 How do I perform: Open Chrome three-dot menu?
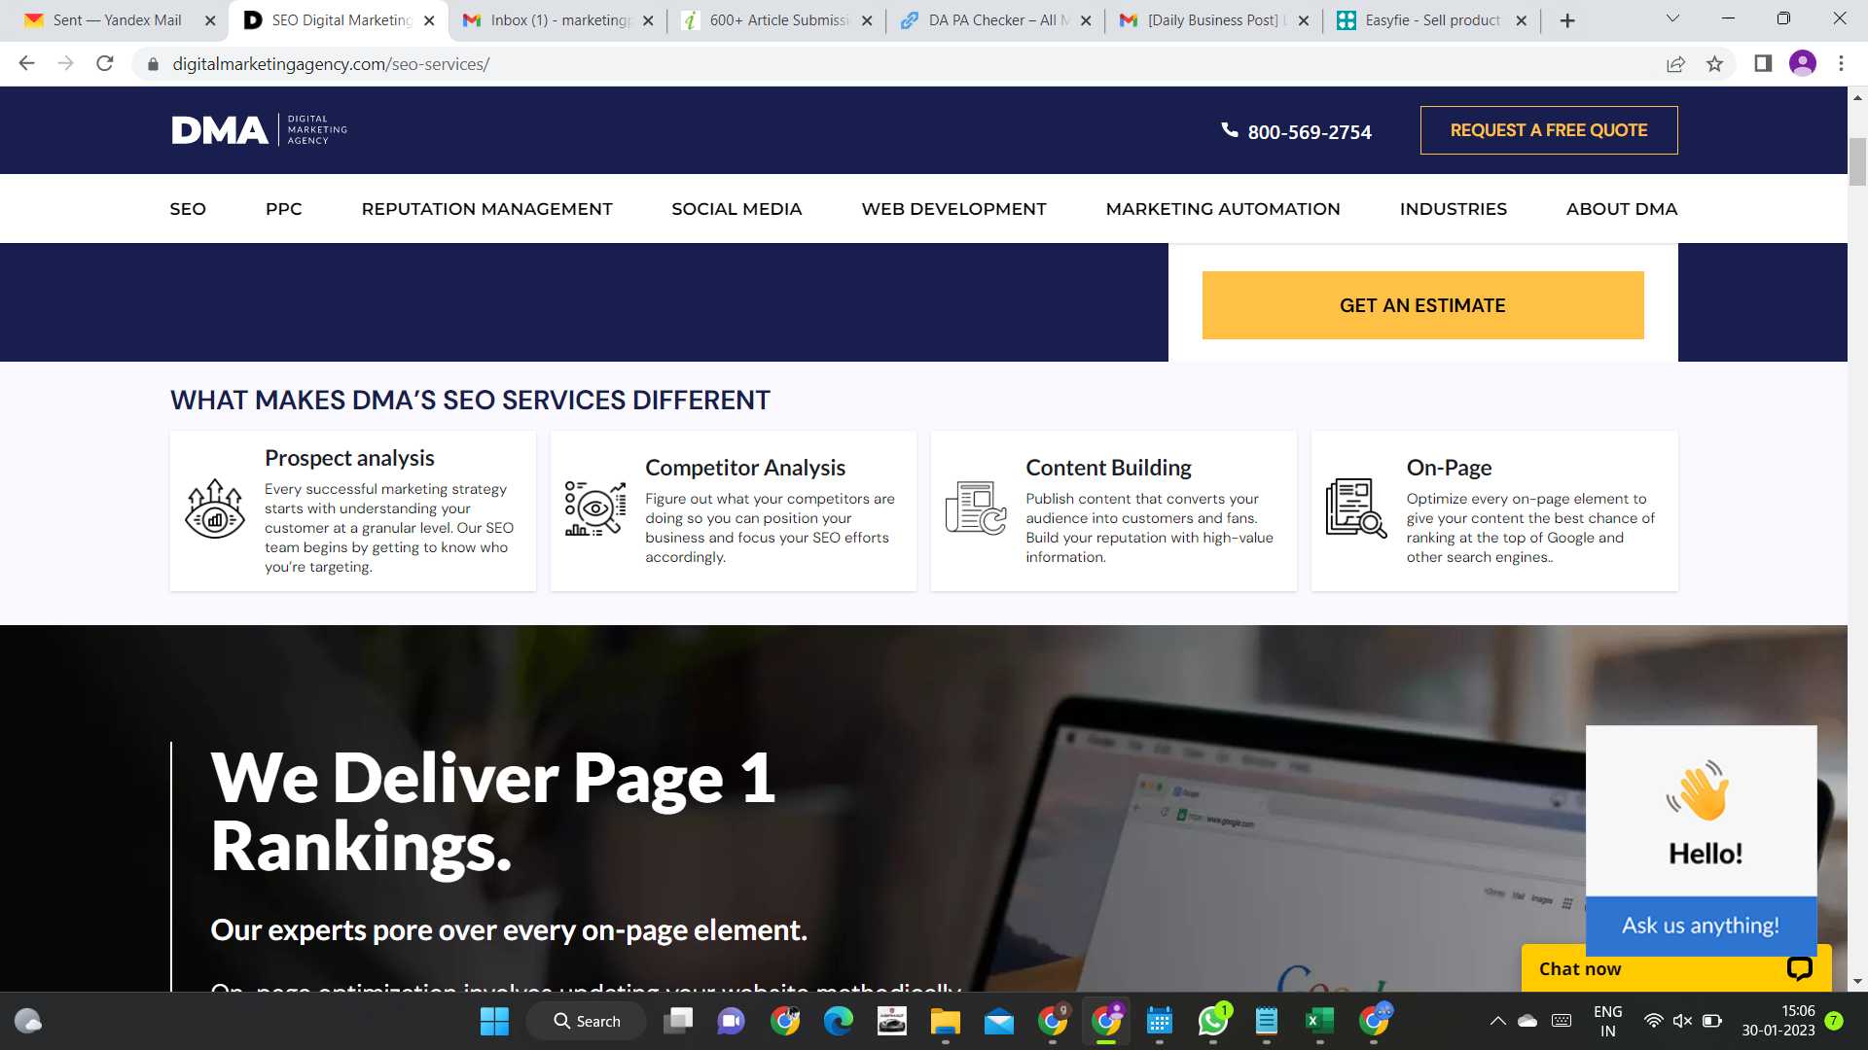pos(1841,64)
